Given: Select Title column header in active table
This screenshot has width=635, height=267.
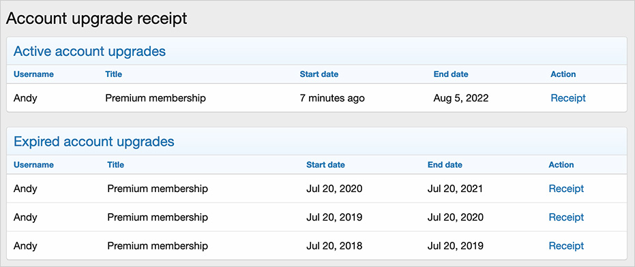Looking at the screenshot, I should (113, 74).
